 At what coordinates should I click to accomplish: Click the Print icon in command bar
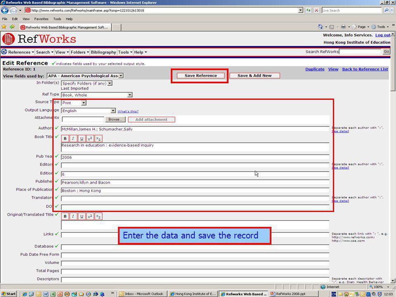click(x=343, y=27)
